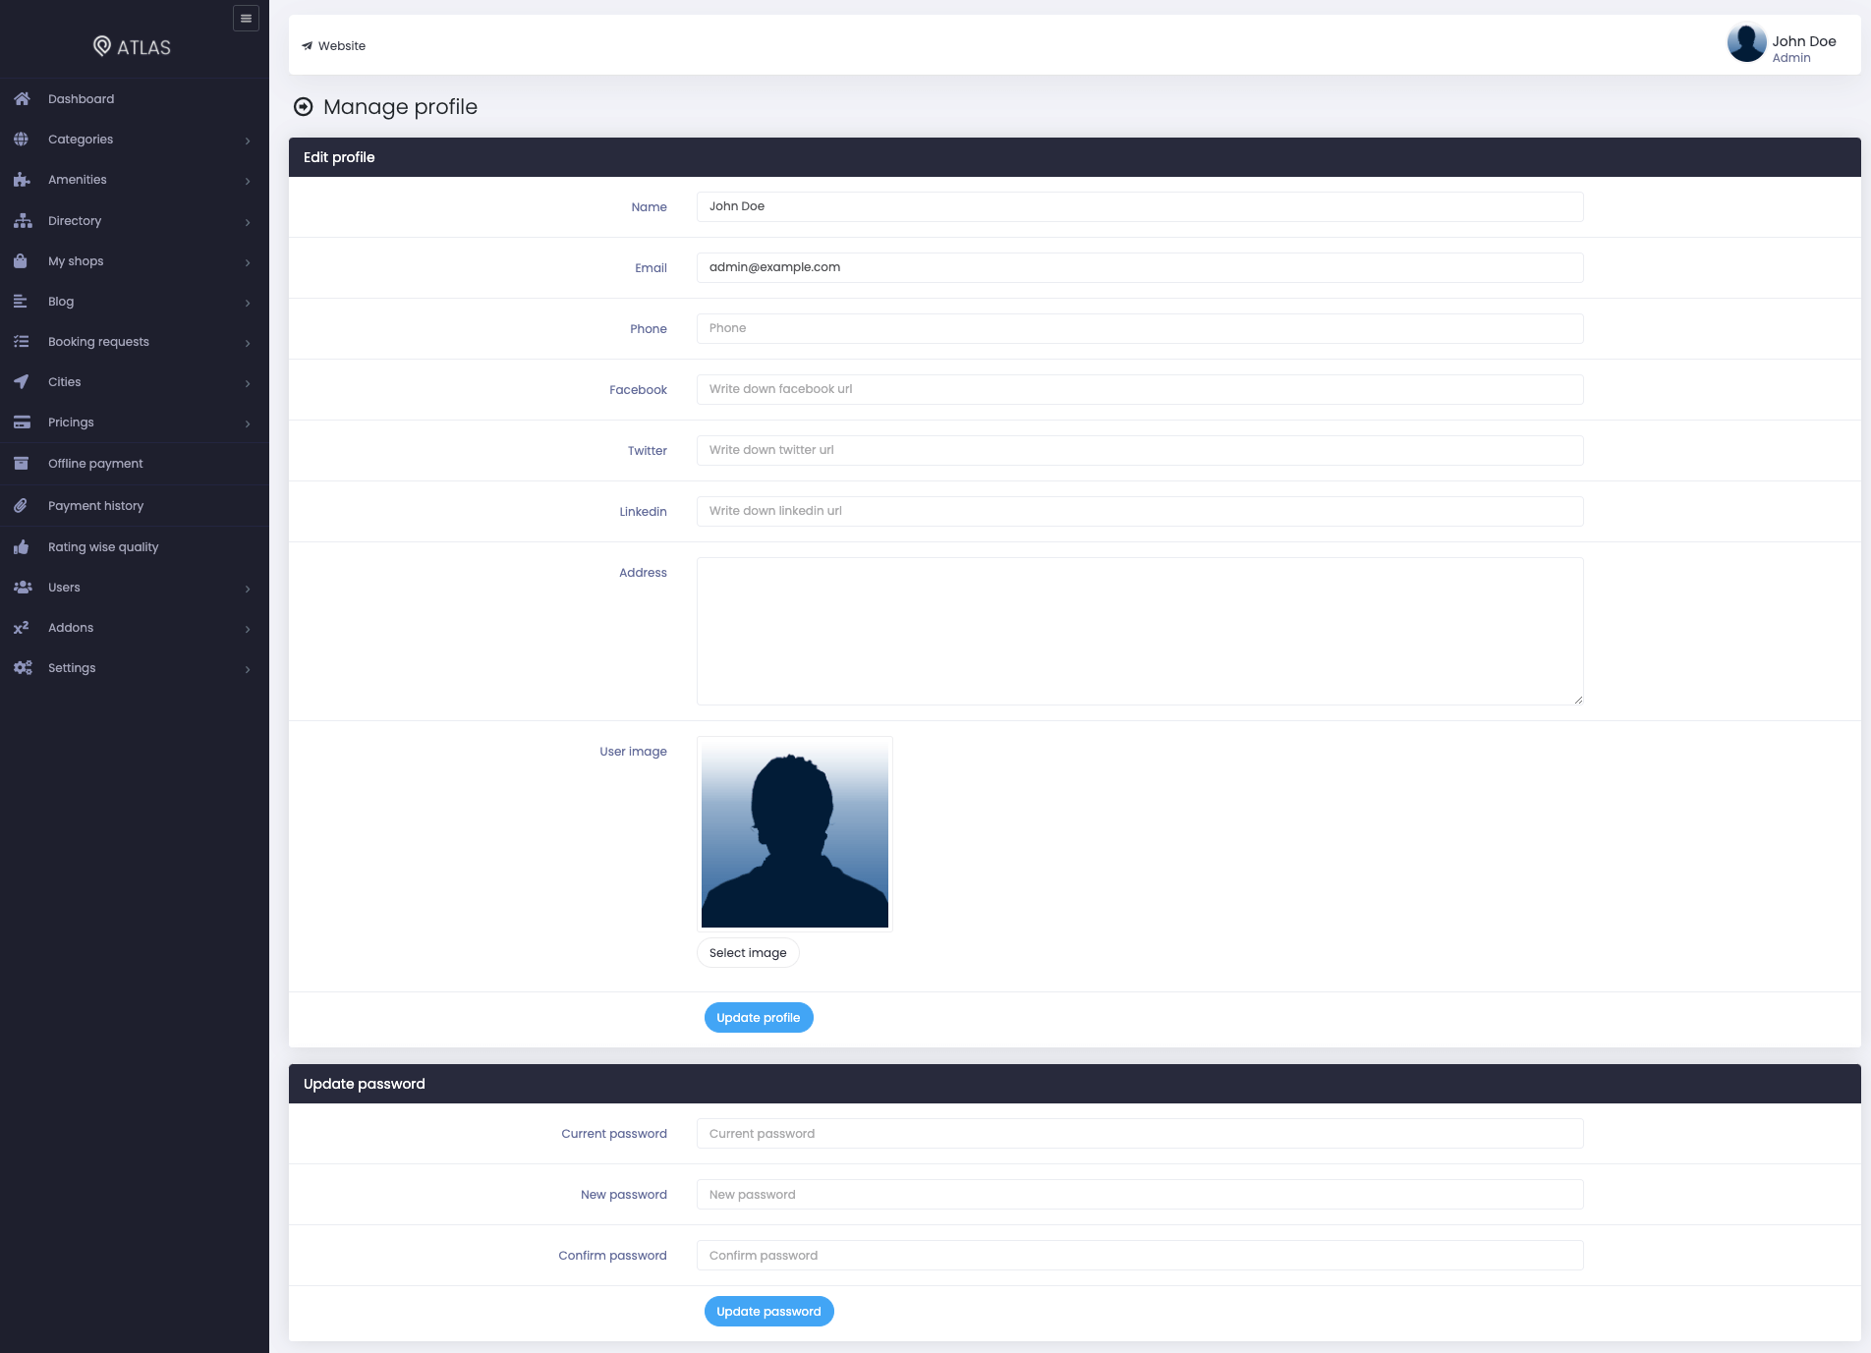Focus the Name input field

(x=1140, y=206)
